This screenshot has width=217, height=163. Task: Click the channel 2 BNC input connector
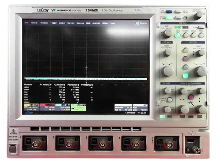(x=69, y=144)
